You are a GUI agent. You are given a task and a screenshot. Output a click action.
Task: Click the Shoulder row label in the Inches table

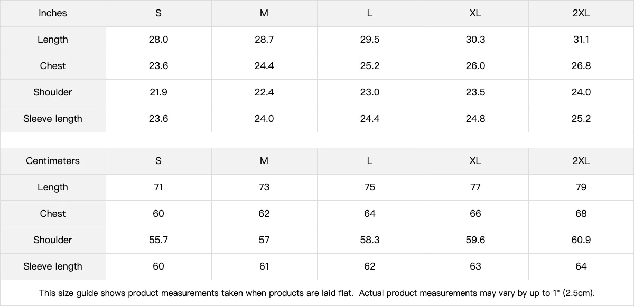(53, 92)
